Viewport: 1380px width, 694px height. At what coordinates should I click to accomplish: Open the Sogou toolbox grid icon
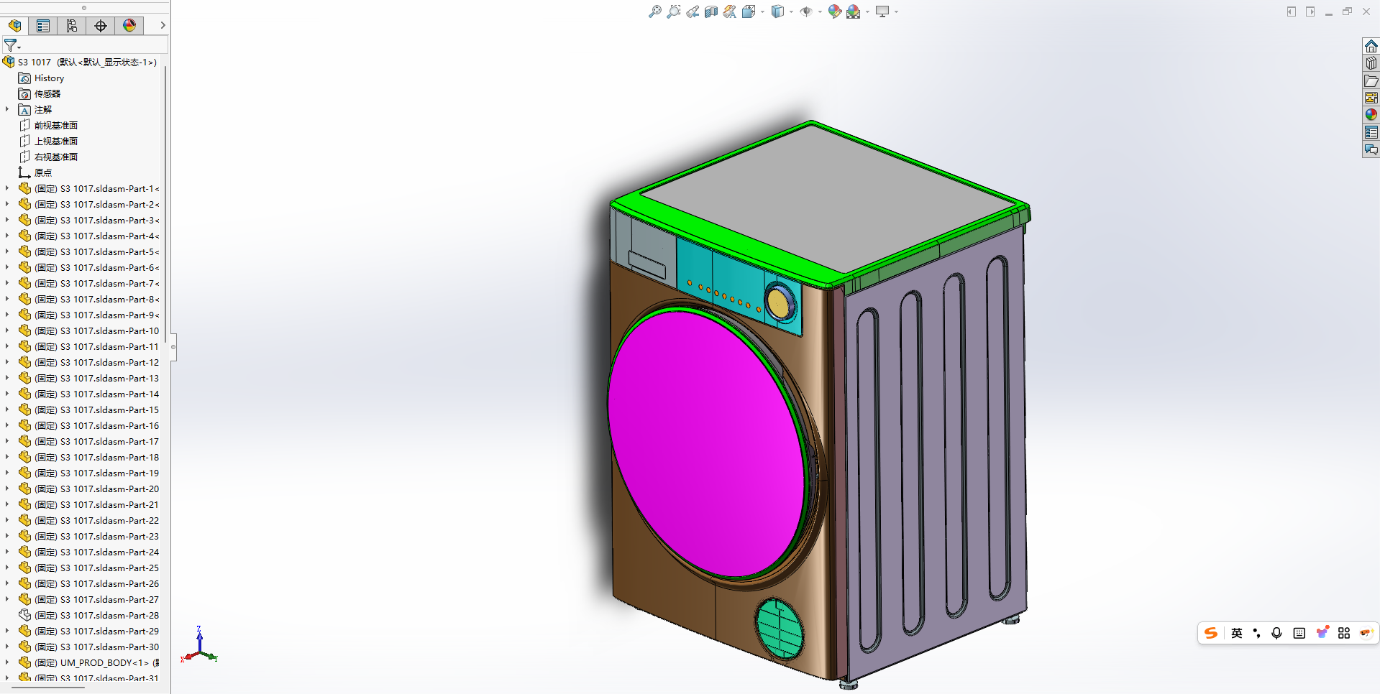coord(1344,633)
